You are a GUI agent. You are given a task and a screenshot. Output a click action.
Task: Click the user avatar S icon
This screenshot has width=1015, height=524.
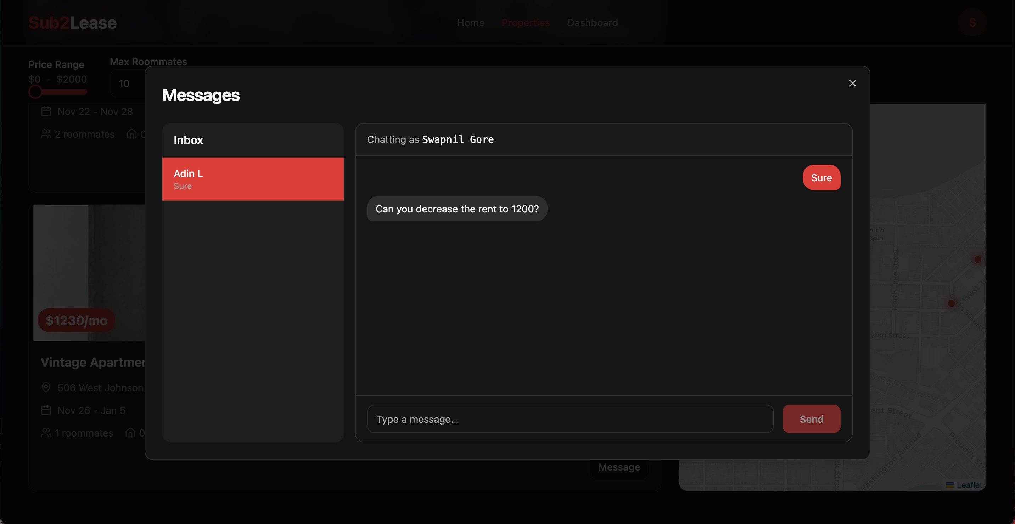point(972,23)
